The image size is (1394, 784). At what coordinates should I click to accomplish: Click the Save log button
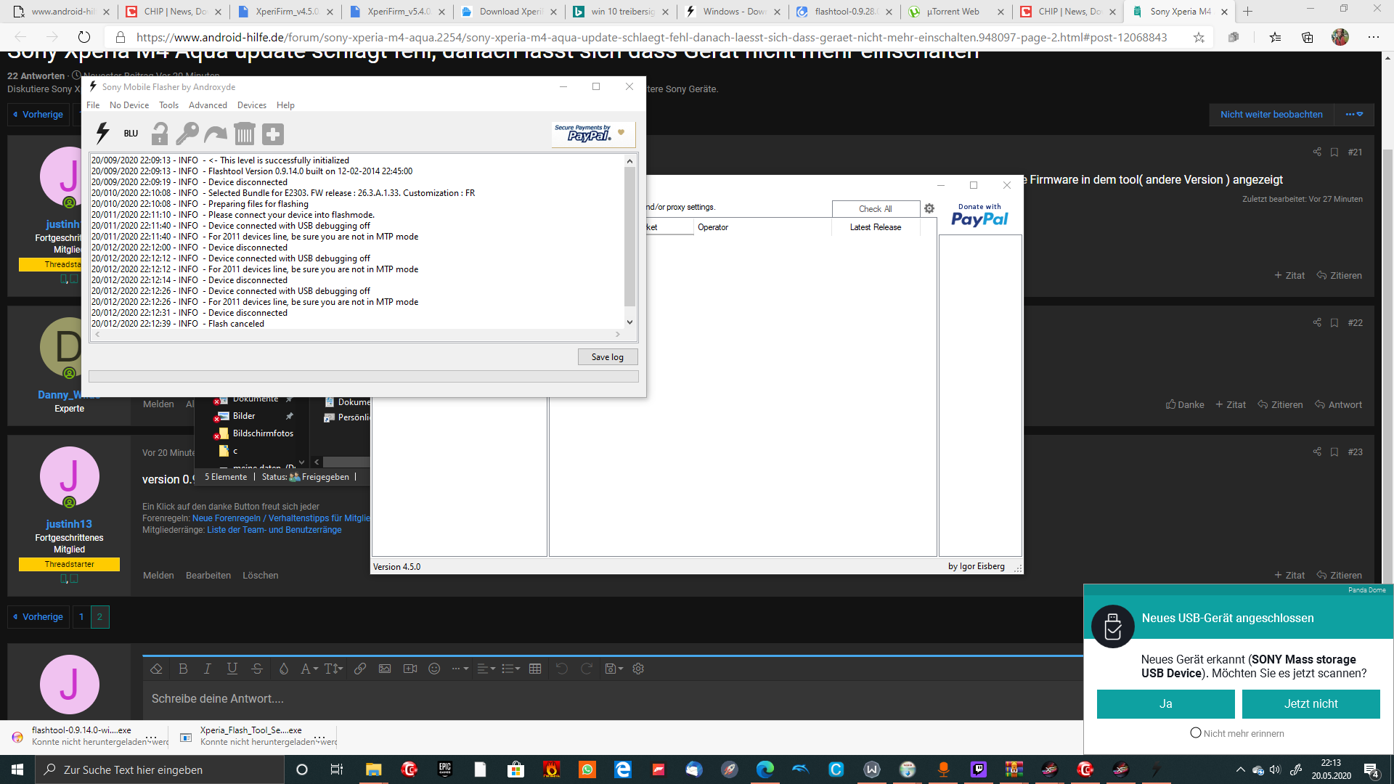pyautogui.click(x=608, y=357)
